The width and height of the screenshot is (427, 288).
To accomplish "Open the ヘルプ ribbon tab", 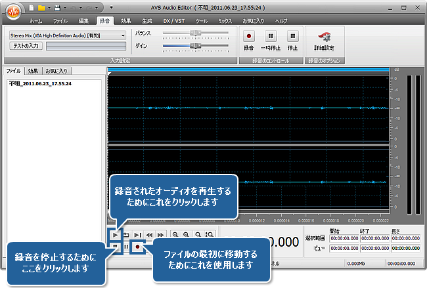I will (x=281, y=21).
